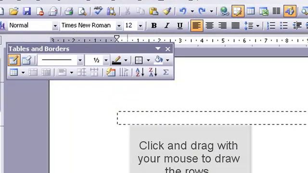The width and height of the screenshot is (308, 173).
Task: Select Align Left paragraph alignment
Action: tap(197, 25)
